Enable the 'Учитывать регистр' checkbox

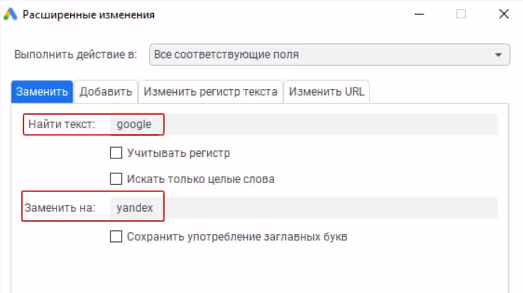coord(116,153)
